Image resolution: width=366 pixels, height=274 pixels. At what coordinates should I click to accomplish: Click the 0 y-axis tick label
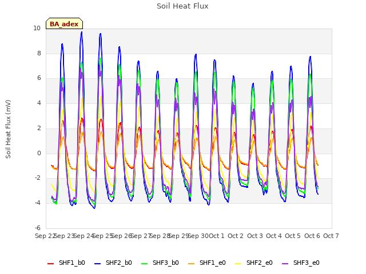click(x=39, y=154)
